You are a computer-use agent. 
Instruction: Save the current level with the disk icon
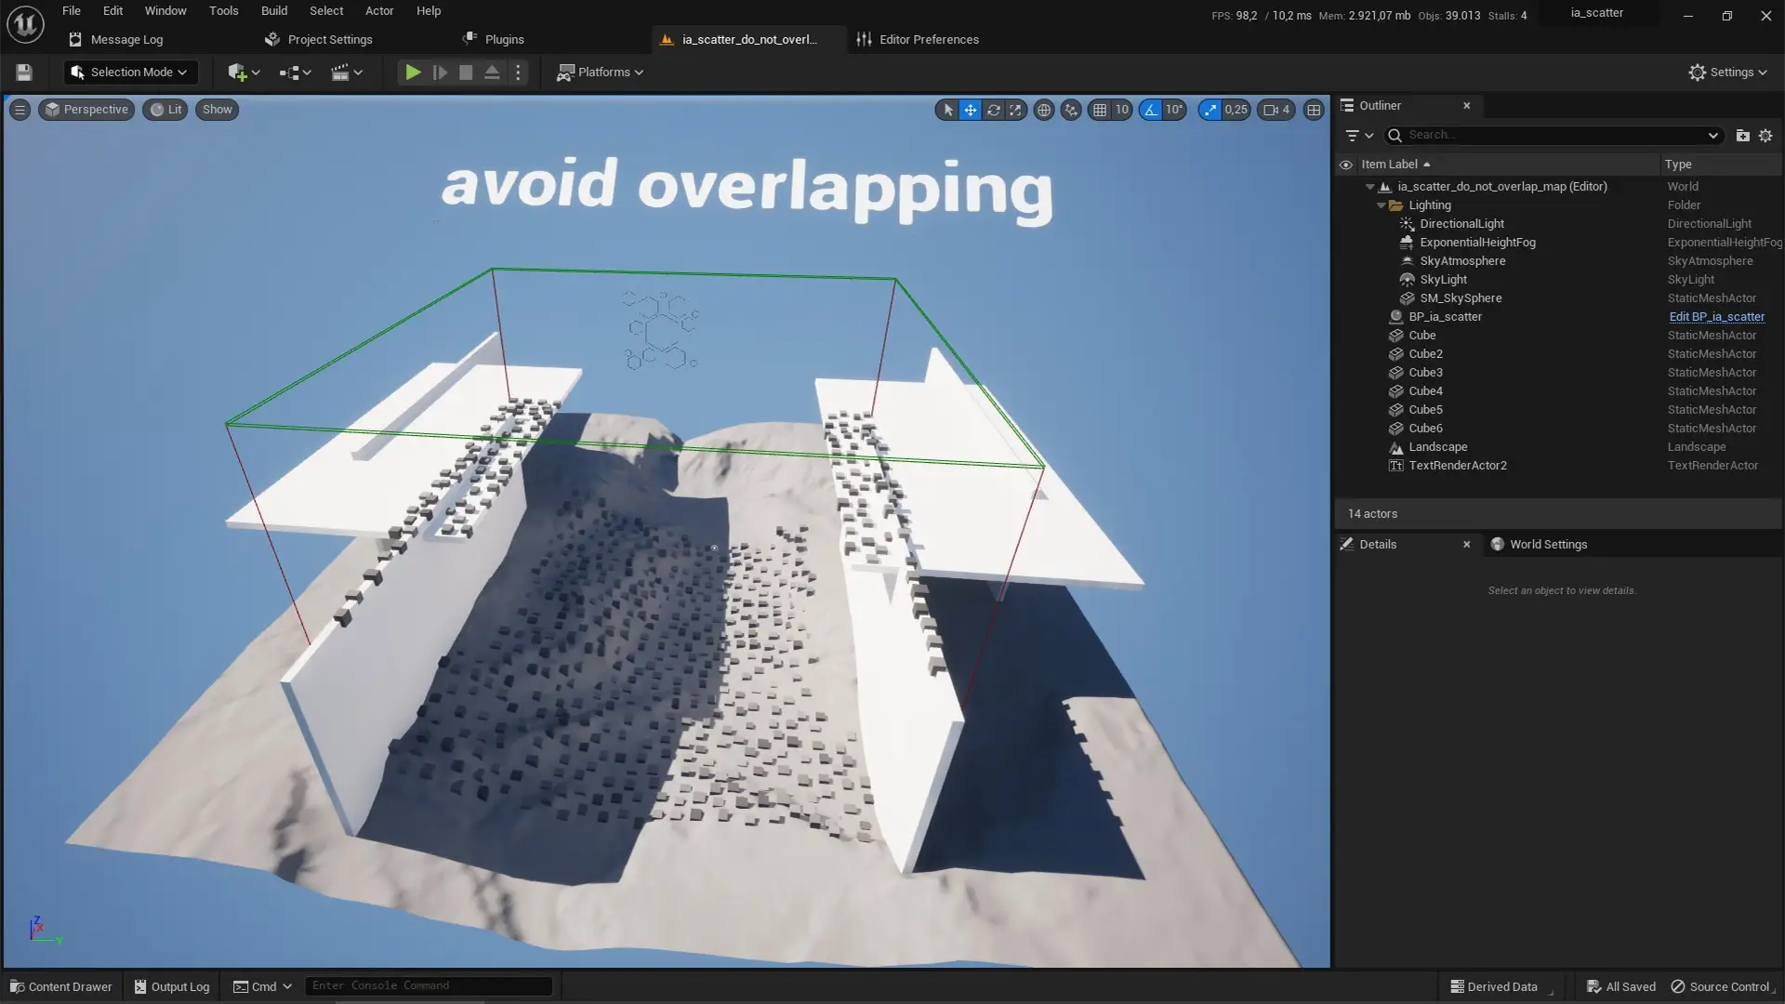click(24, 73)
